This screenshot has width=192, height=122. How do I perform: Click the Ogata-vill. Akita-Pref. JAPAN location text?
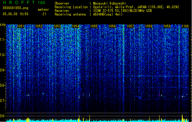click(136, 7)
